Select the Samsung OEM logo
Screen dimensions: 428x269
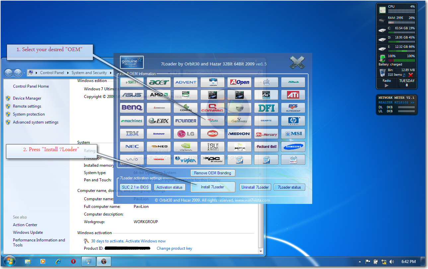click(293, 146)
